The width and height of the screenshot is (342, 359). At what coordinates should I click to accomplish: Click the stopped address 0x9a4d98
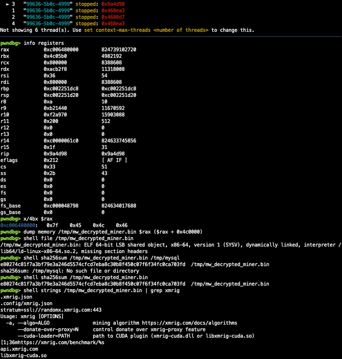(x=112, y=4)
